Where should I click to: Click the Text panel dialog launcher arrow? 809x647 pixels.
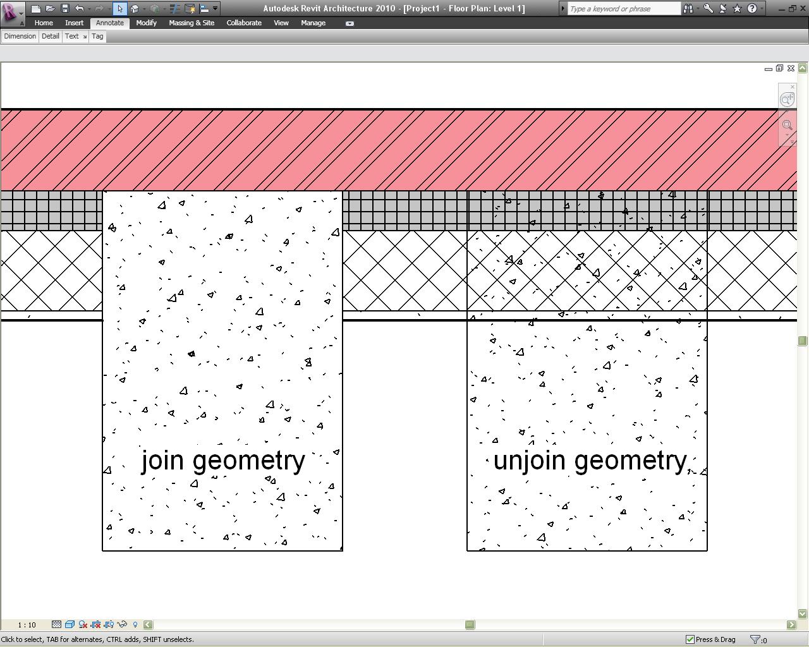(x=85, y=37)
